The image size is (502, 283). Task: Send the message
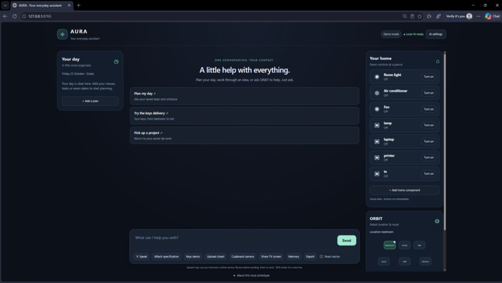(x=346, y=241)
